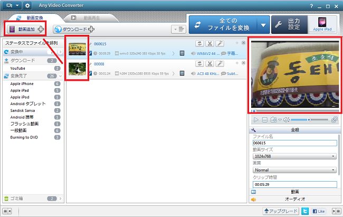Click the preview seek bar
Screen dimensions: 343x217
coord(295,111)
